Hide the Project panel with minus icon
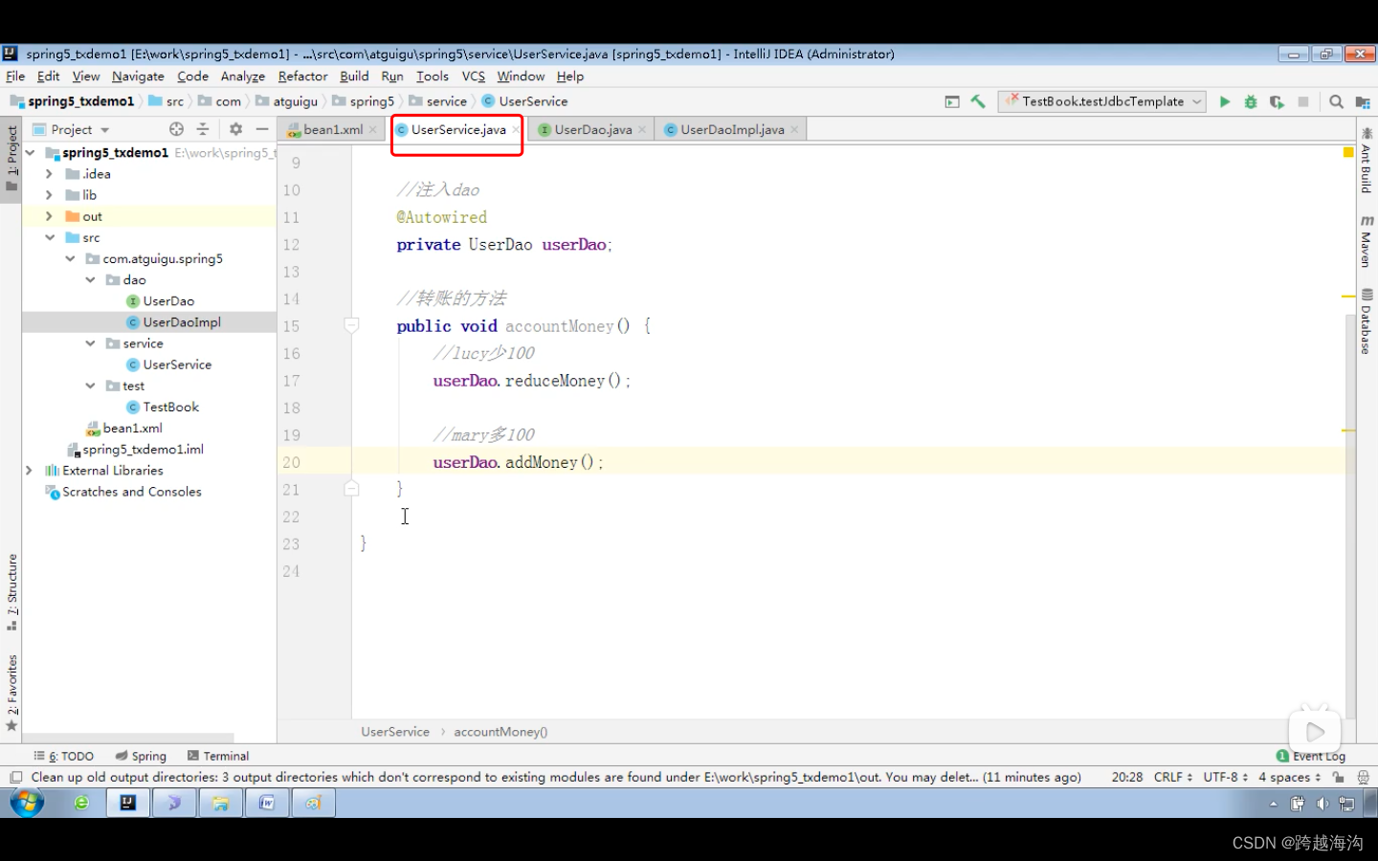The height and width of the screenshot is (861, 1378). tap(262, 129)
